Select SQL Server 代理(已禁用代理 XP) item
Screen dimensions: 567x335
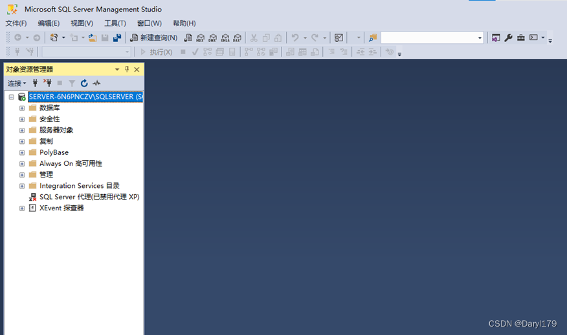click(x=89, y=197)
